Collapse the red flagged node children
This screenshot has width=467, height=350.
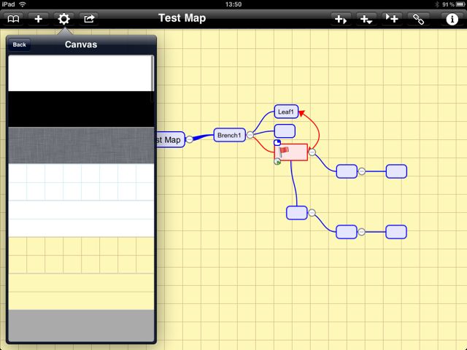pos(312,152)
